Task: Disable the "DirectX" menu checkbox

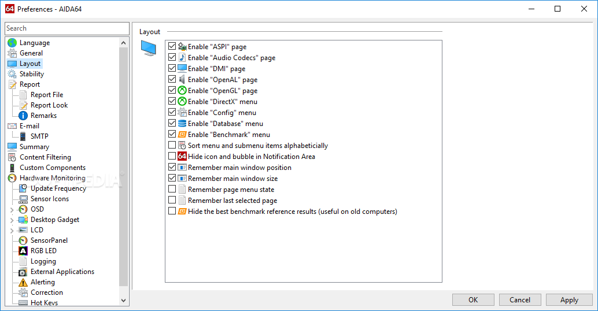Action: click(x=172, y=101)
